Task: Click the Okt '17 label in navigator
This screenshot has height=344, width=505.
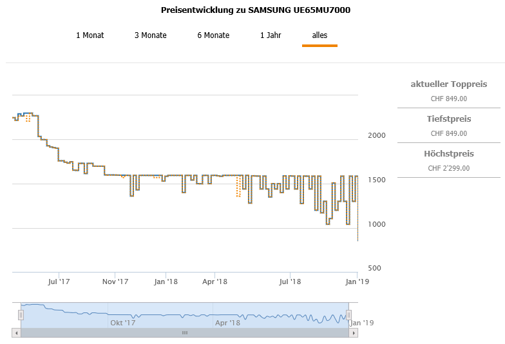Action: 122,323
